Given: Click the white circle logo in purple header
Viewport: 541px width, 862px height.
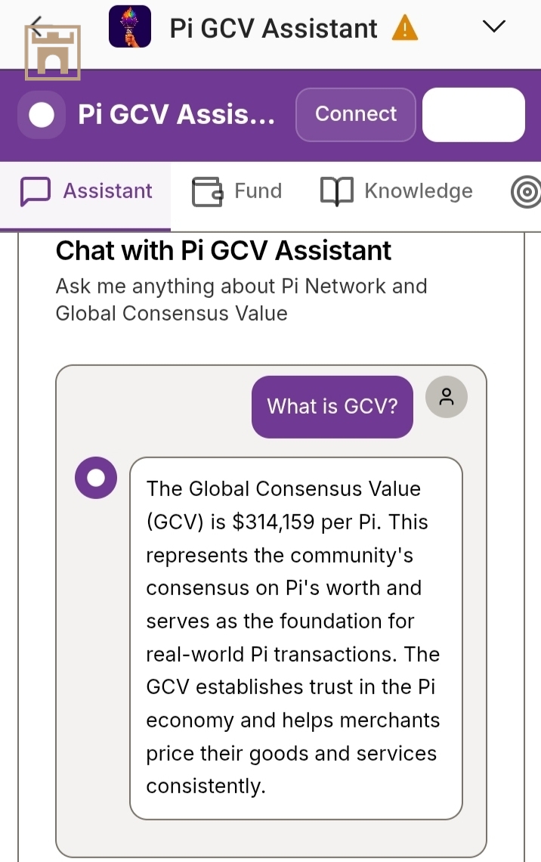Looking at the screenshot, I should 42,115.
